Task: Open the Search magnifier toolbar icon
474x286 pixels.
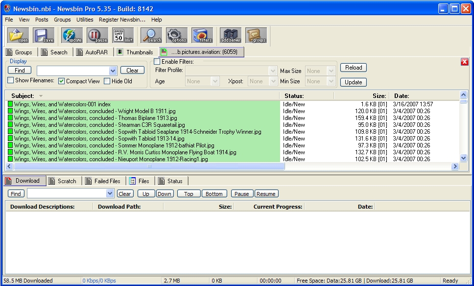Action: [x=151, y=35]
